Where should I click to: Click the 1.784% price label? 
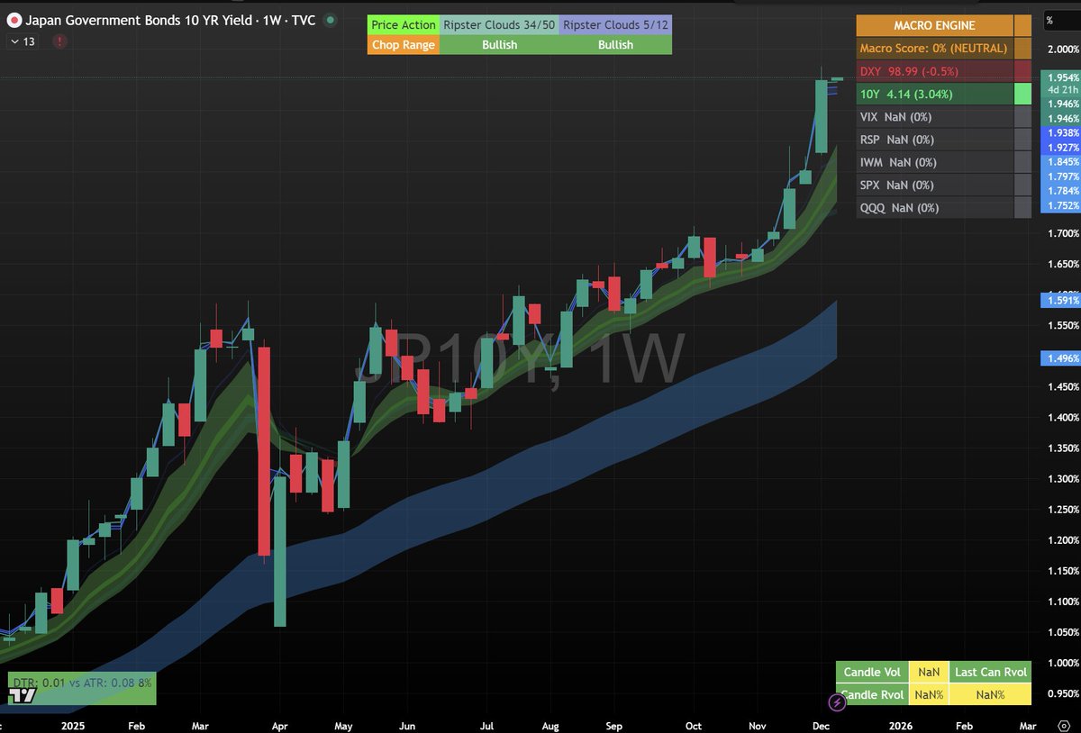pos(1060,190)
